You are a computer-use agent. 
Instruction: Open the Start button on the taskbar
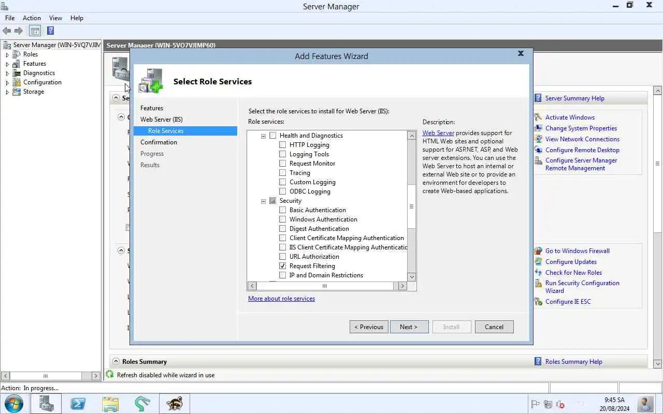tap(14, 404)
